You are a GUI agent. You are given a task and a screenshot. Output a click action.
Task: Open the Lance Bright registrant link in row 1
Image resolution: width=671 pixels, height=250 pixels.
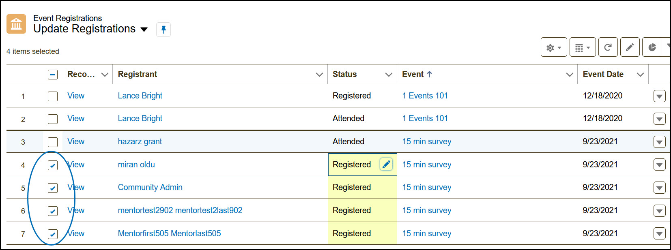point(140,96)
